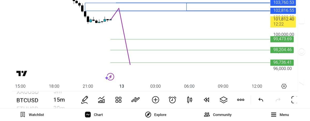310x121 pixels.
Task: Open the object tree layers icon
Action: coord(223,100)
